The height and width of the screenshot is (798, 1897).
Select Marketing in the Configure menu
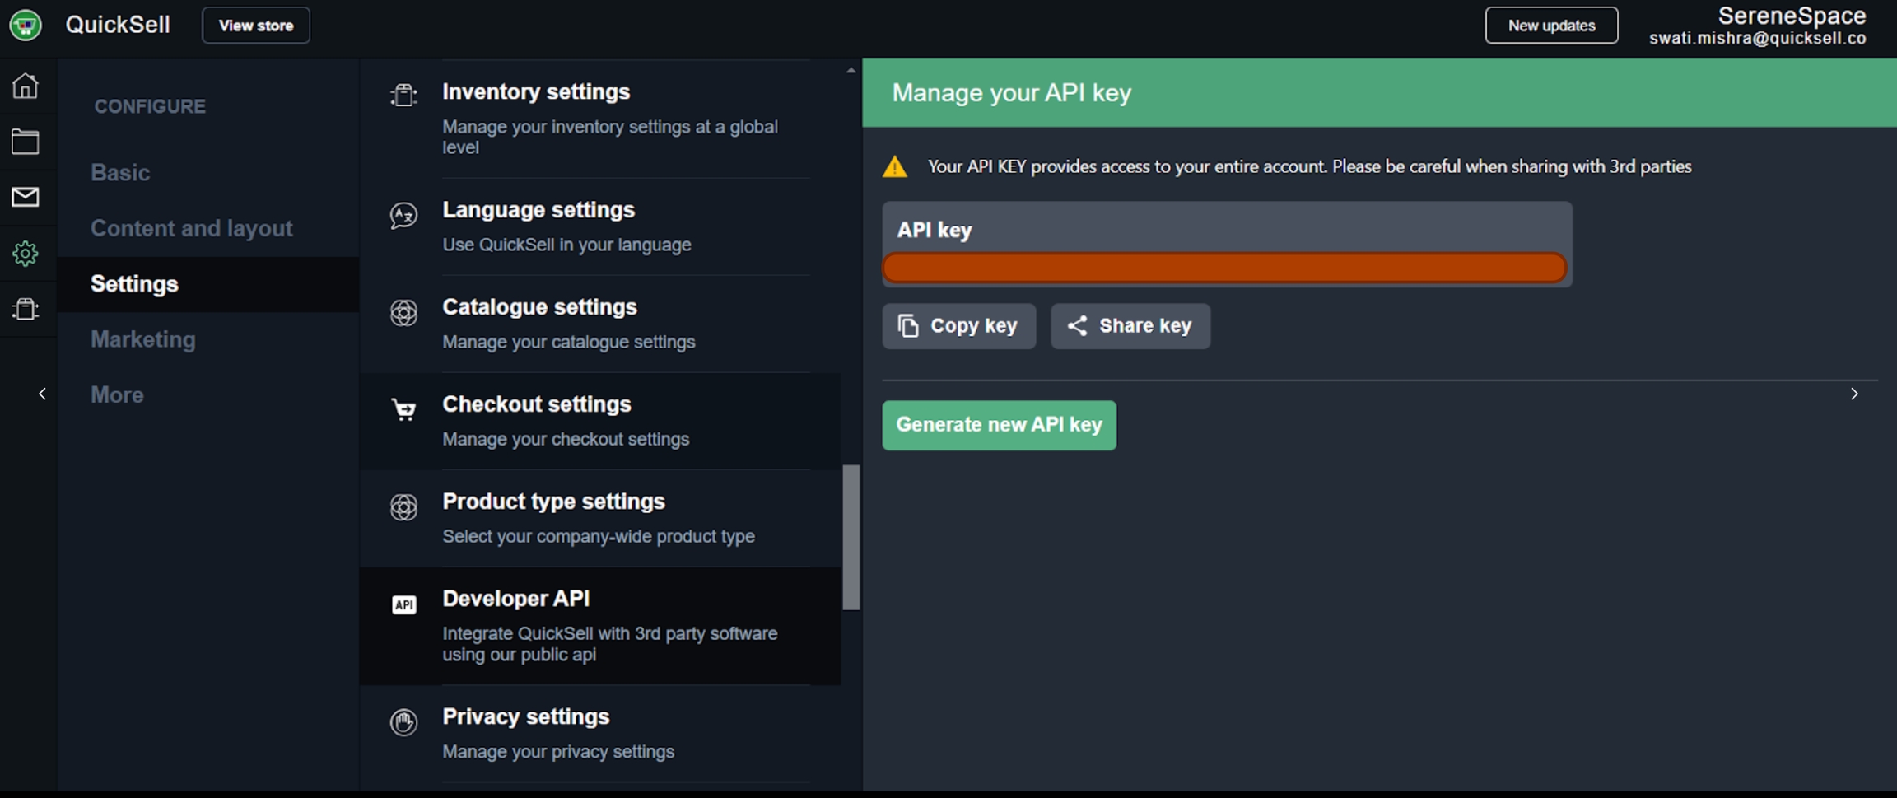(x=143, y=339)
